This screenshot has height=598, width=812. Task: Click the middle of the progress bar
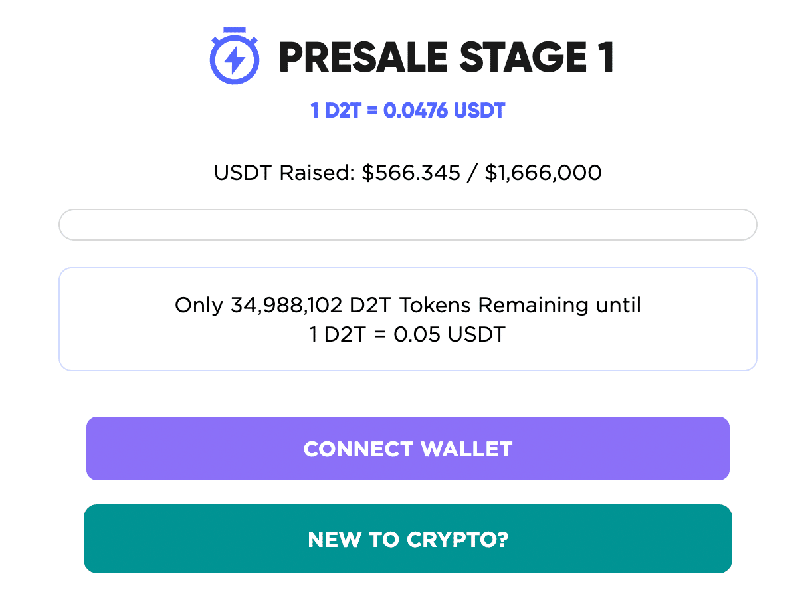408,225
